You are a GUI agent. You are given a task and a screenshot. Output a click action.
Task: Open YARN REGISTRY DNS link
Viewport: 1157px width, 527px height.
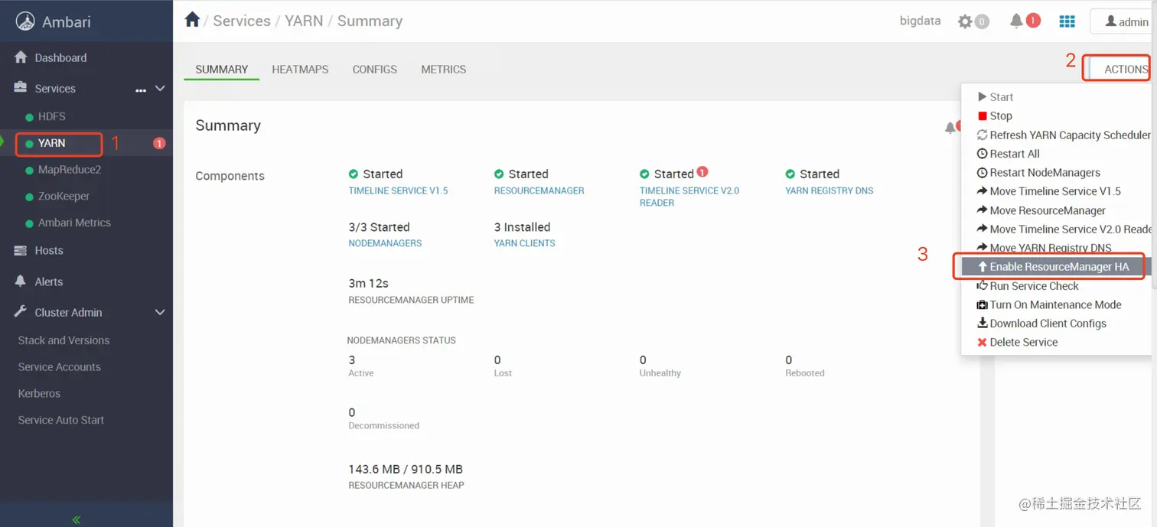click(x=829, y=190)
